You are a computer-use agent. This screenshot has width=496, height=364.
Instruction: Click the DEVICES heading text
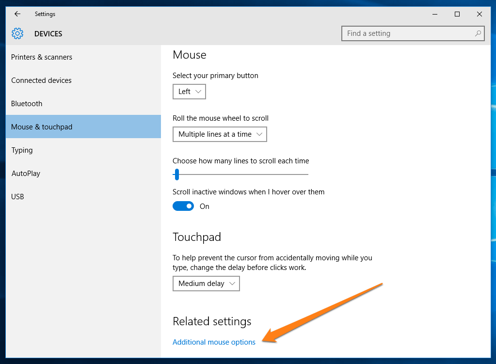(48, 33)
